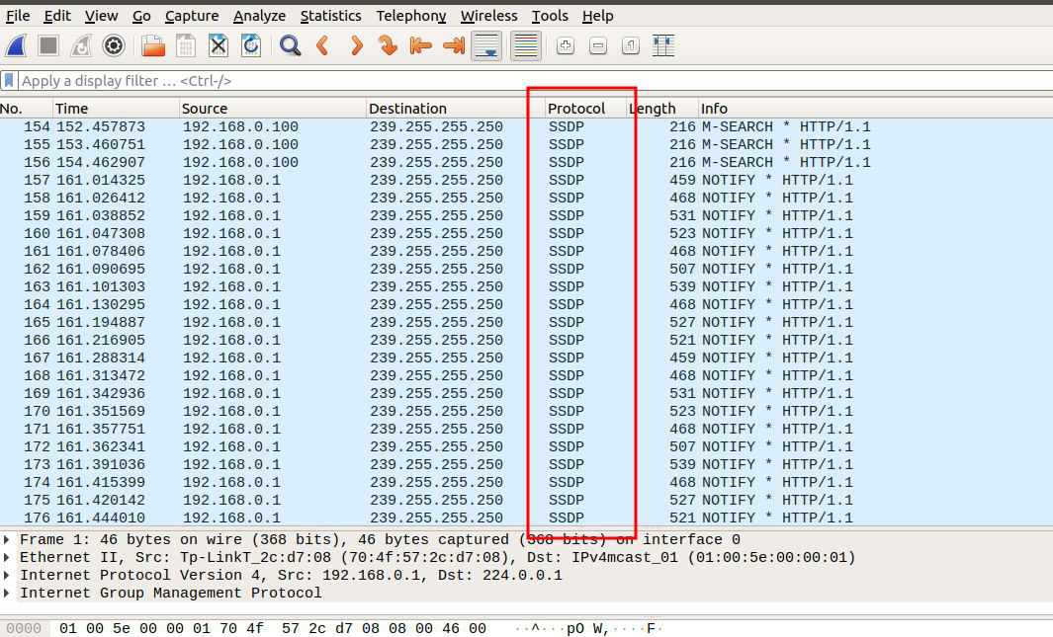This screenshot has width=1053, height=637.
Task: Toggle auto-scroll during live capture
Action: 486,45
